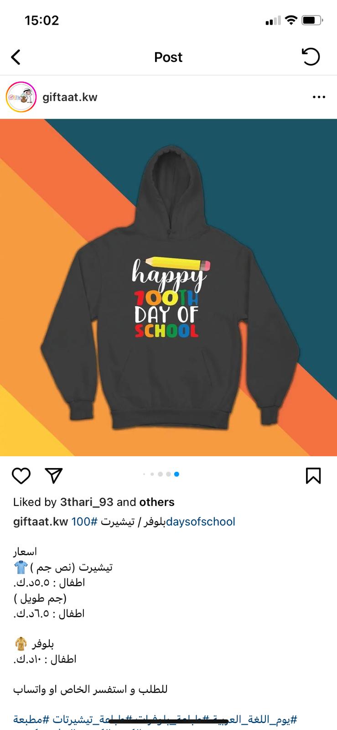Open giftaat.kw profile picture story
The width and height of the screenshot is (337, 730).
tap(21, 97)
